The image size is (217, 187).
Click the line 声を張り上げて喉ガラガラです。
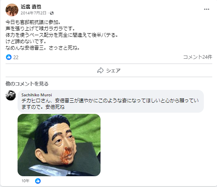40,28
